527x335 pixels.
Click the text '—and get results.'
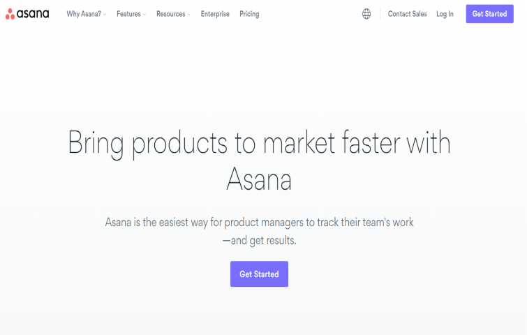(x=259, y=241)
